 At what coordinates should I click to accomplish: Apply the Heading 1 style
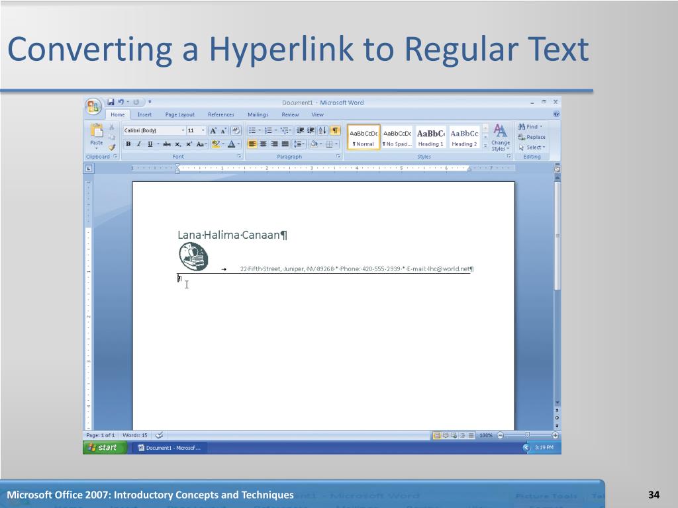point(430,138)
